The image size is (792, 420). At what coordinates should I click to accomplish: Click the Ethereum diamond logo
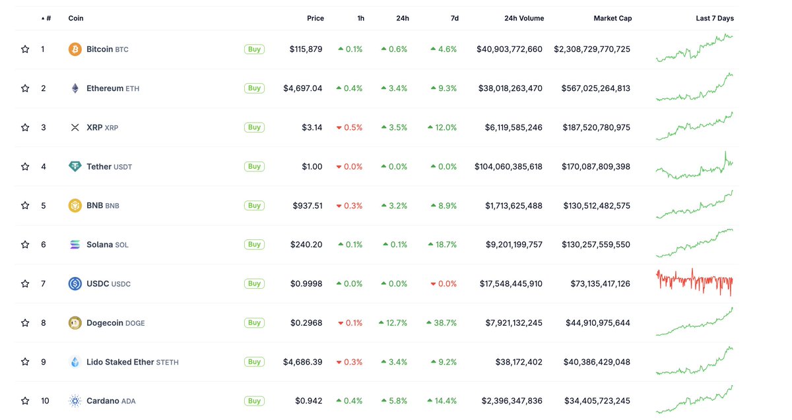[75, 88]
